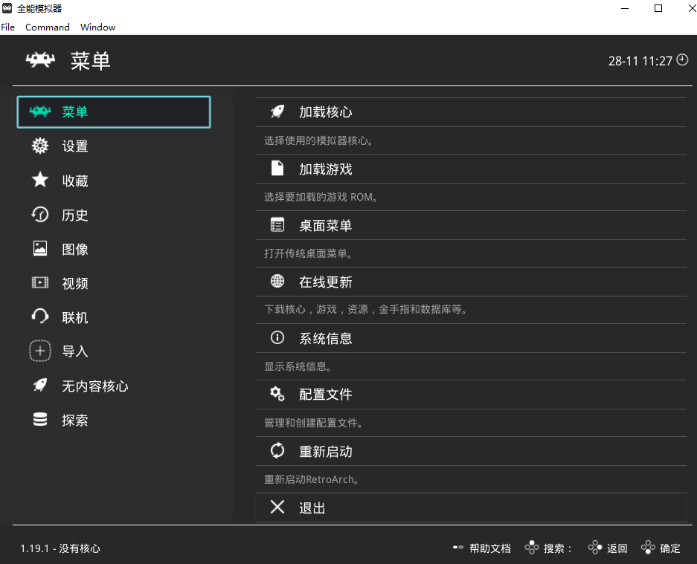Click the X icon beside 退出
The image size is (697, 564).
pyautogui.click(x=277, y=507)
